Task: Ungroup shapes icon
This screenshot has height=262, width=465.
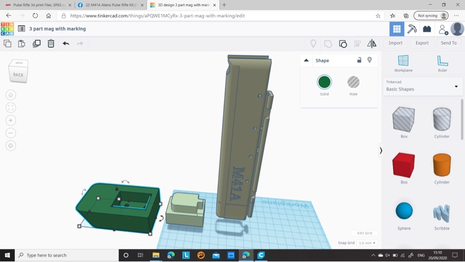Action: (x=343, y=44)
